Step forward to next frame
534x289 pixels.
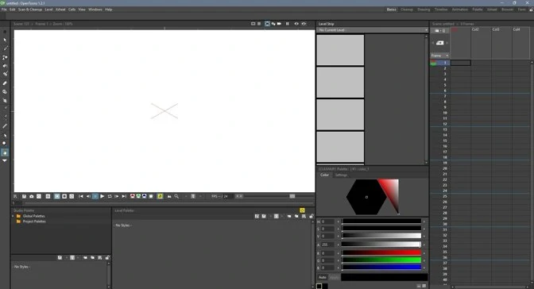point(117,196)
